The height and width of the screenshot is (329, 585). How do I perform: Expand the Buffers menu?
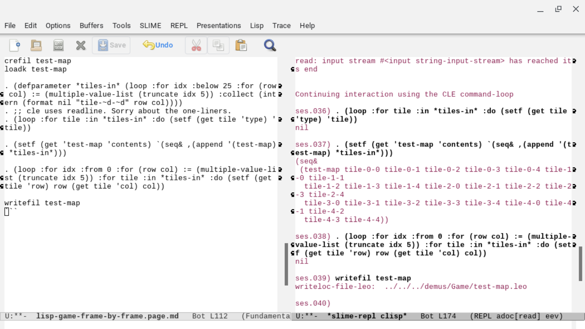pos(91,26)
